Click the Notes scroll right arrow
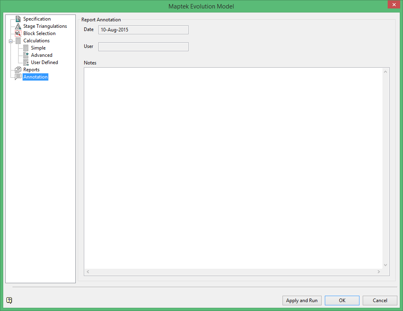Image resolution: width=403 pixels, height=311 pixels. (378, 272)
